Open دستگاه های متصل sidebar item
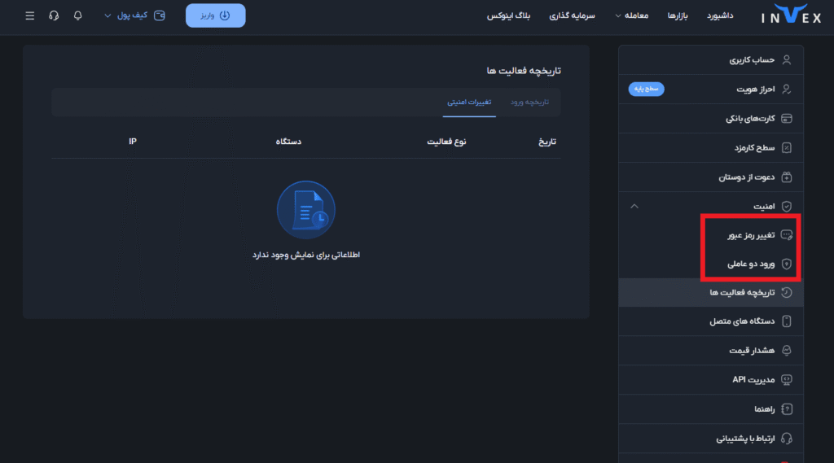The width and height of the screenshot is (834, 463). coord(710,321)
